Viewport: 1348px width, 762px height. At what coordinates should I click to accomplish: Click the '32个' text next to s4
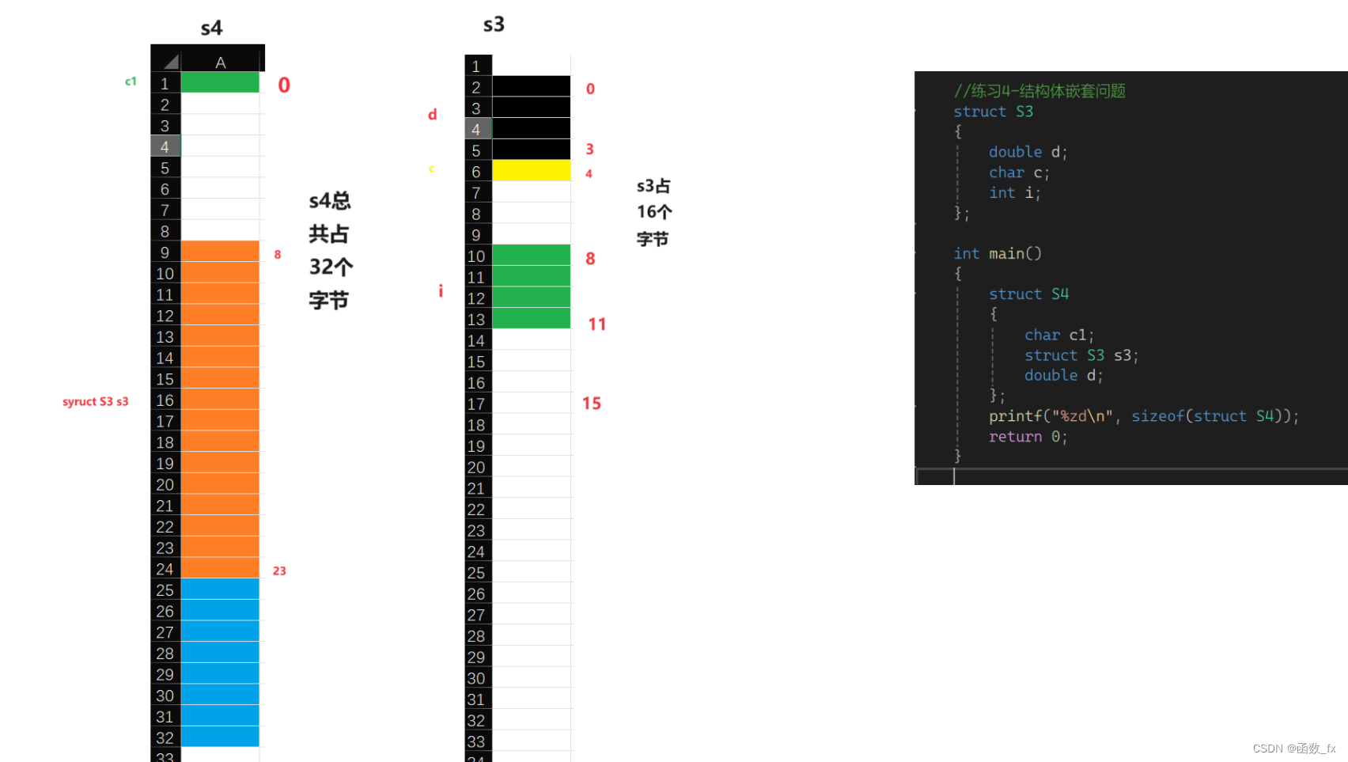tap(331, 267)
